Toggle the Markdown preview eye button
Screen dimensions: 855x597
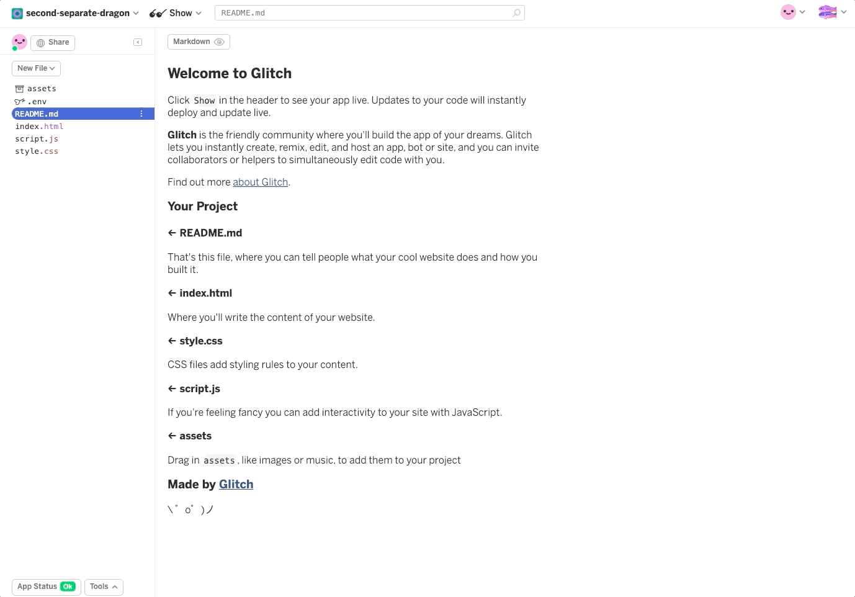pos(199,42)
